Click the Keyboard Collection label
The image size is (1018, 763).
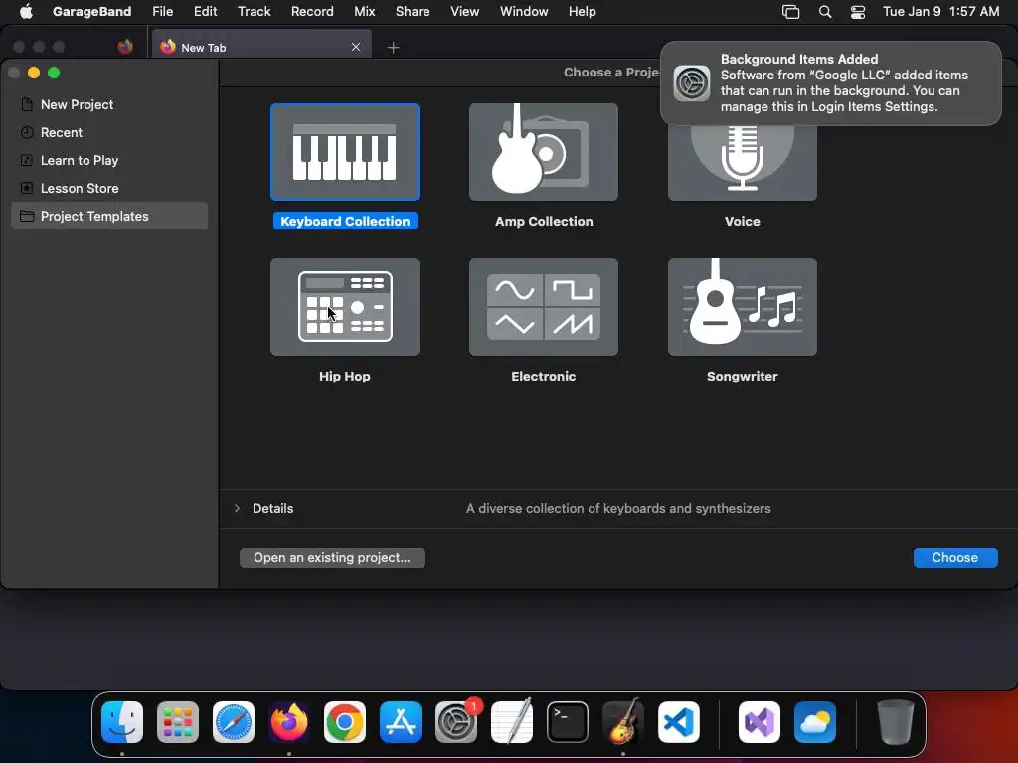[345, 222]
